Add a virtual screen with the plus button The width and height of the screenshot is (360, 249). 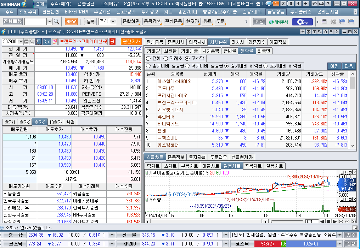(x=306, y=4)
